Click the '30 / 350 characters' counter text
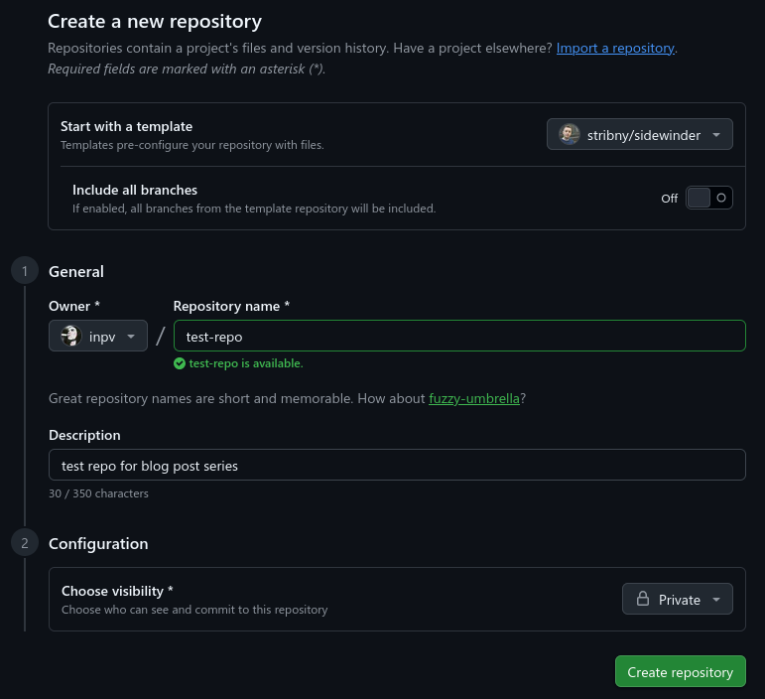The width and height of the screenshot is (765, 699). click(x=98, y=493)
